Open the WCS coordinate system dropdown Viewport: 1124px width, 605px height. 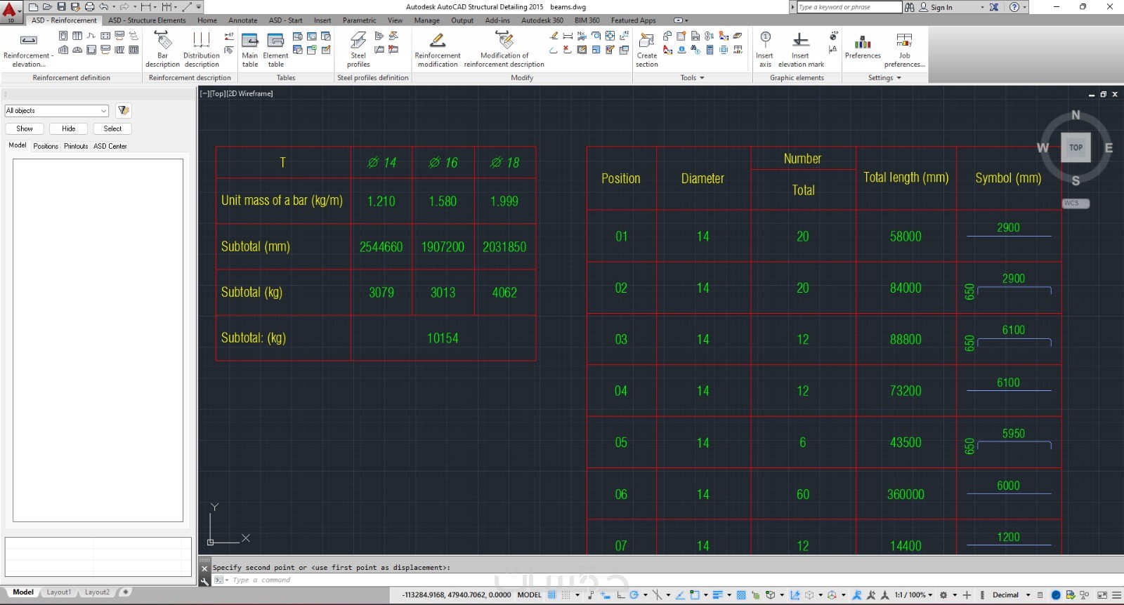pyautogui.click(x=1076, y=204)
